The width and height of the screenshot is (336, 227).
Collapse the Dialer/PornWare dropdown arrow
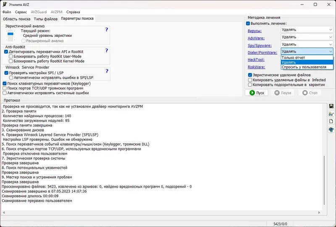pos(331,52)
